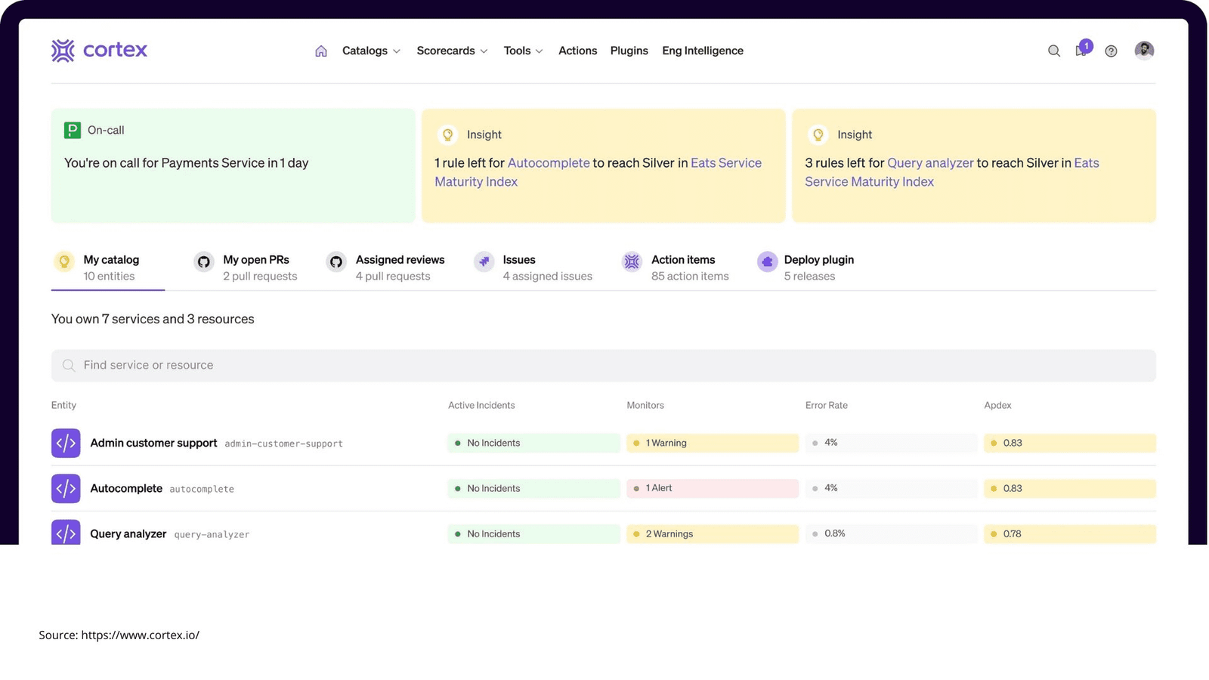This screenshot has width=1209, height=680.
Task: Click the Autocomplete entity code icon
Action: click(66, 489)
